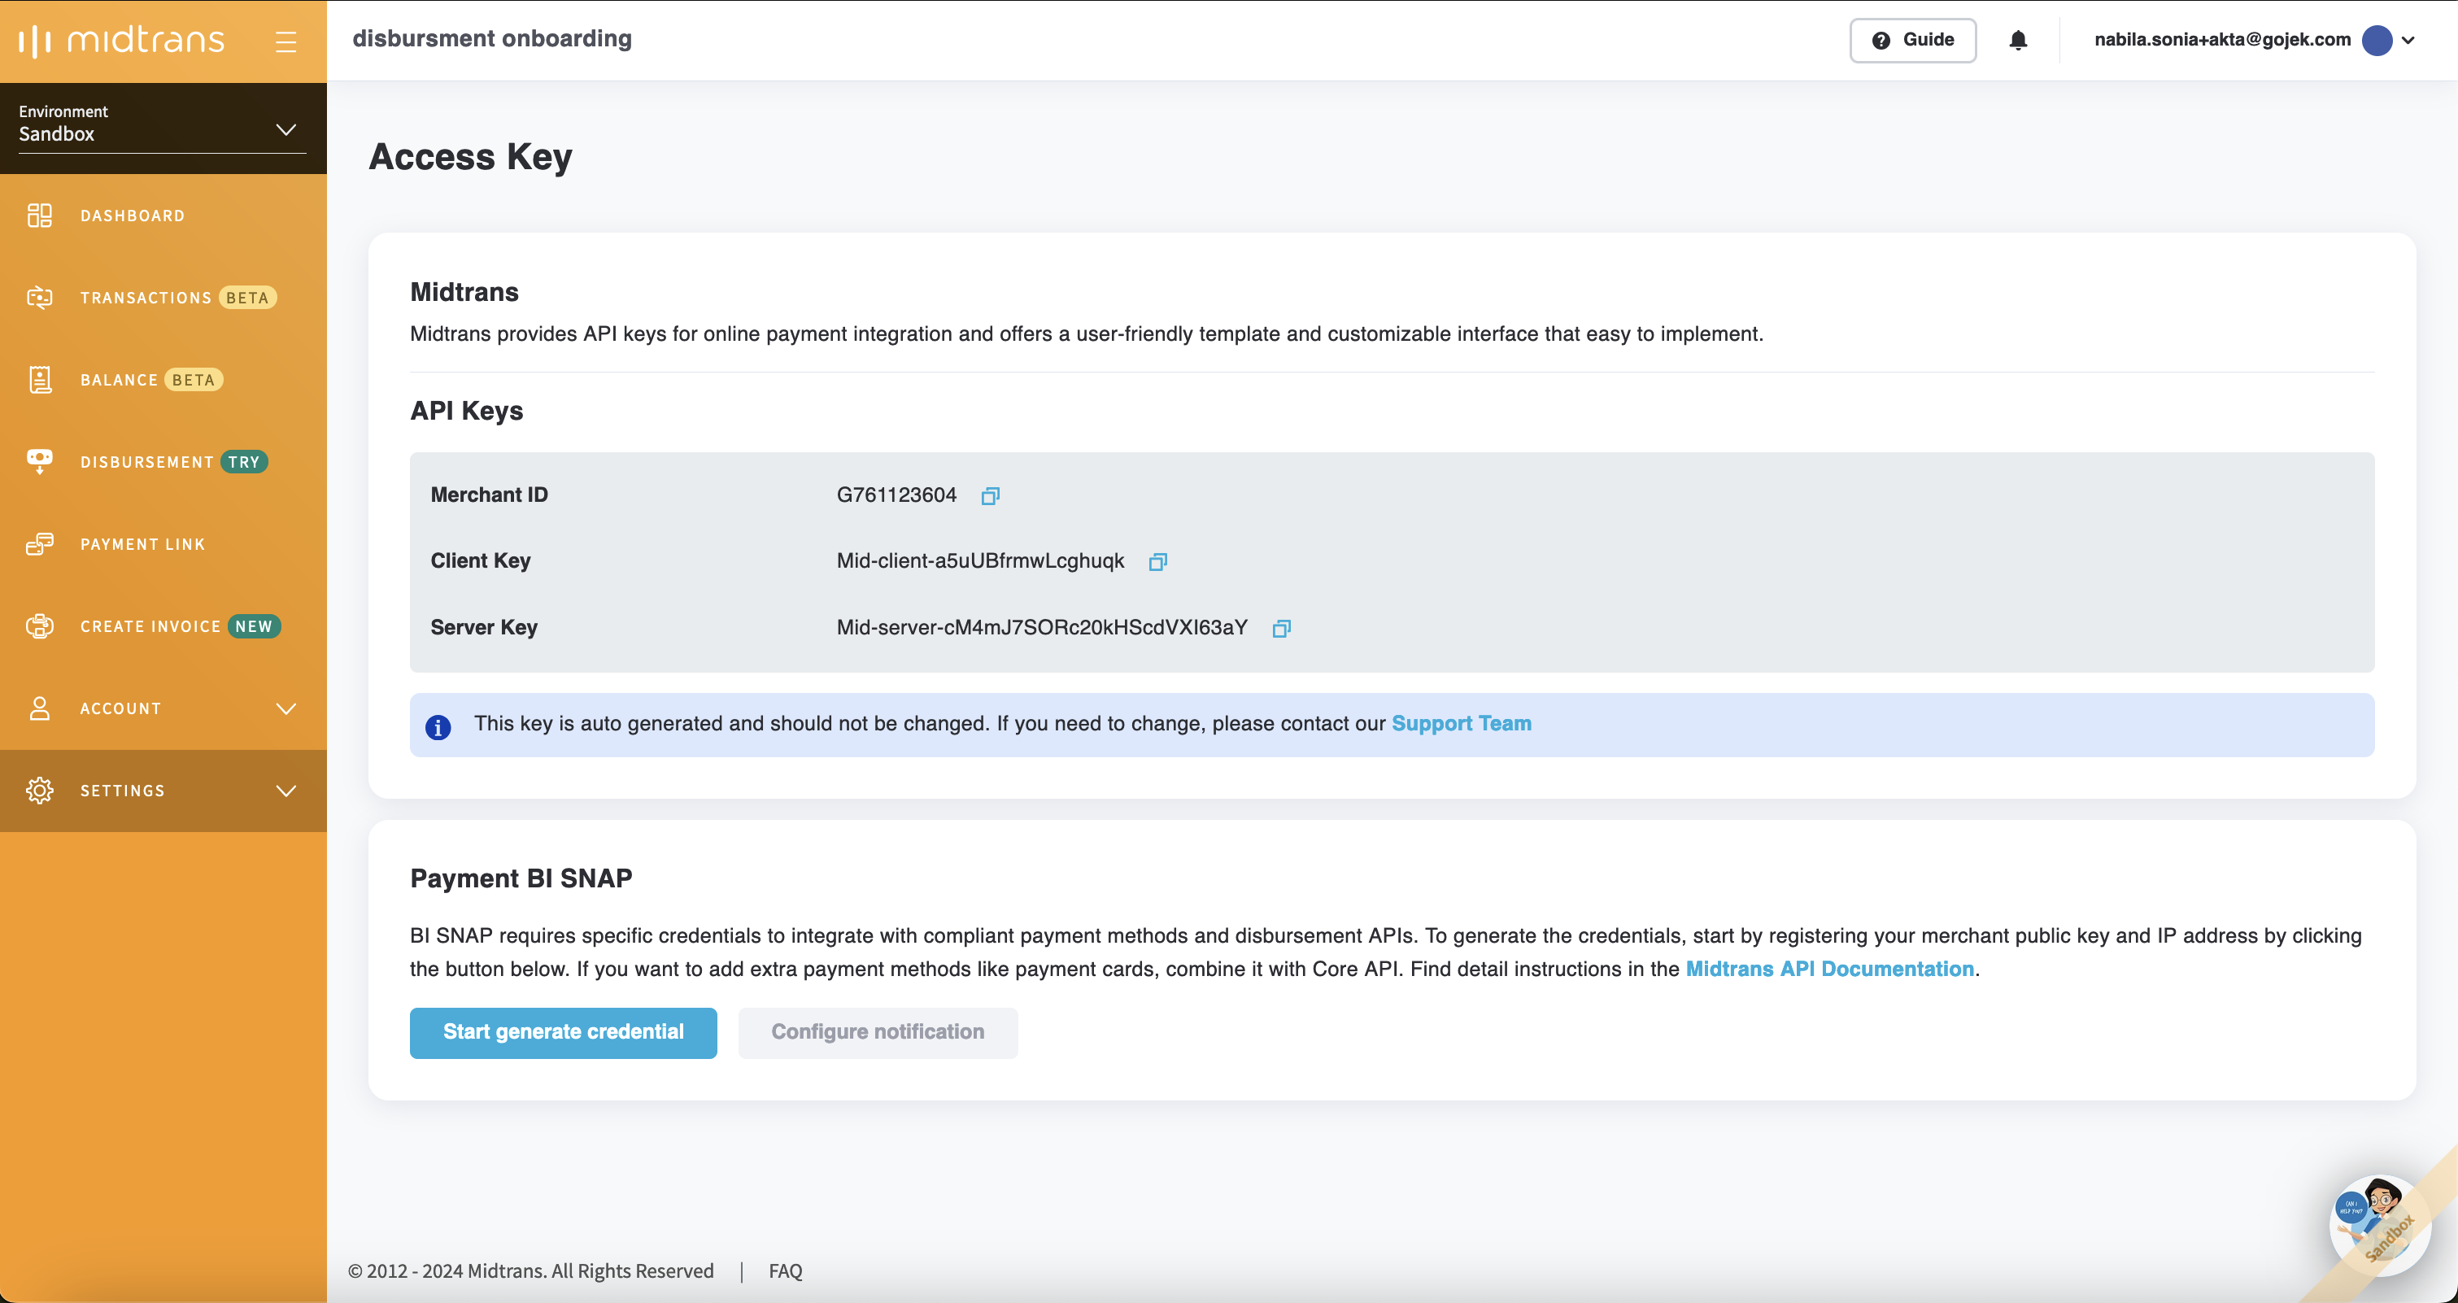Expand the Account menu chevron
Viewport: 2458px width, 1303px height.
click(x=285, y=708)
